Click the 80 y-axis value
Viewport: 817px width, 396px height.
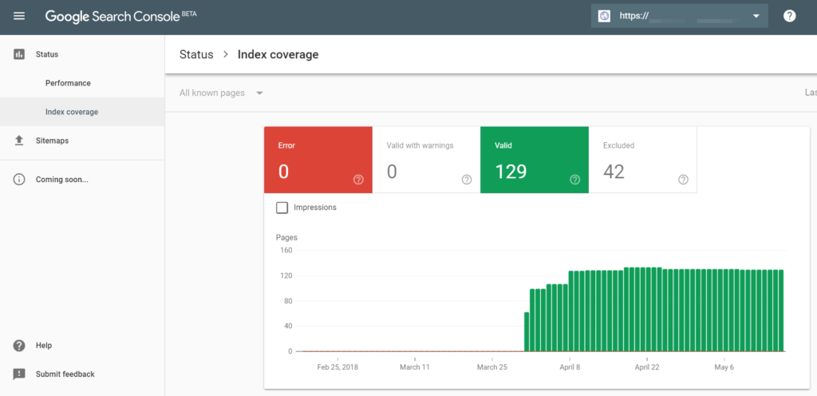click(x=288, y=301)
